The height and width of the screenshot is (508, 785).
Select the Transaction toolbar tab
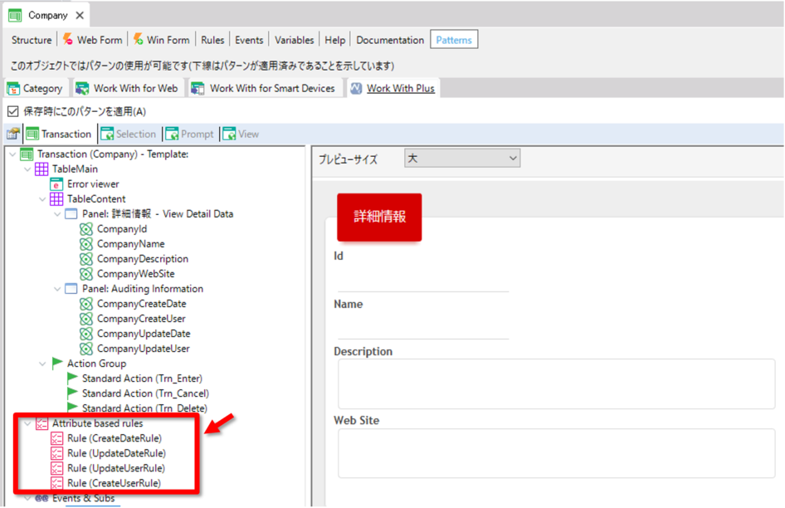coord(59,134)
